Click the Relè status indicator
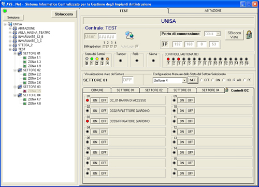Image resolution: width=259 pixels, height=187 pixels. [x=137, y=61]
